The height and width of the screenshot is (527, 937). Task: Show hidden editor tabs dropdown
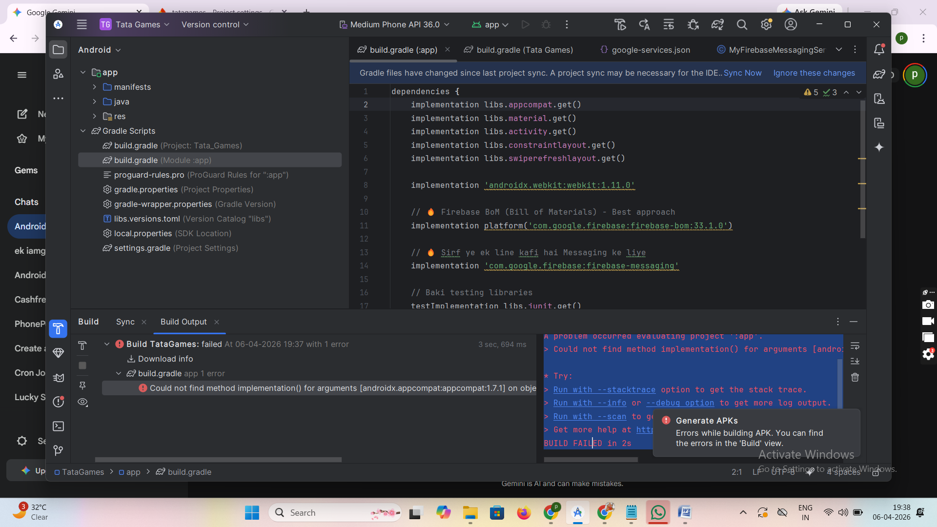[x=839, y=49]
